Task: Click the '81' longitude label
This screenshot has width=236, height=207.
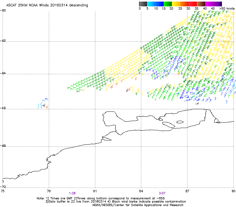Action: (x=95, y=191)
